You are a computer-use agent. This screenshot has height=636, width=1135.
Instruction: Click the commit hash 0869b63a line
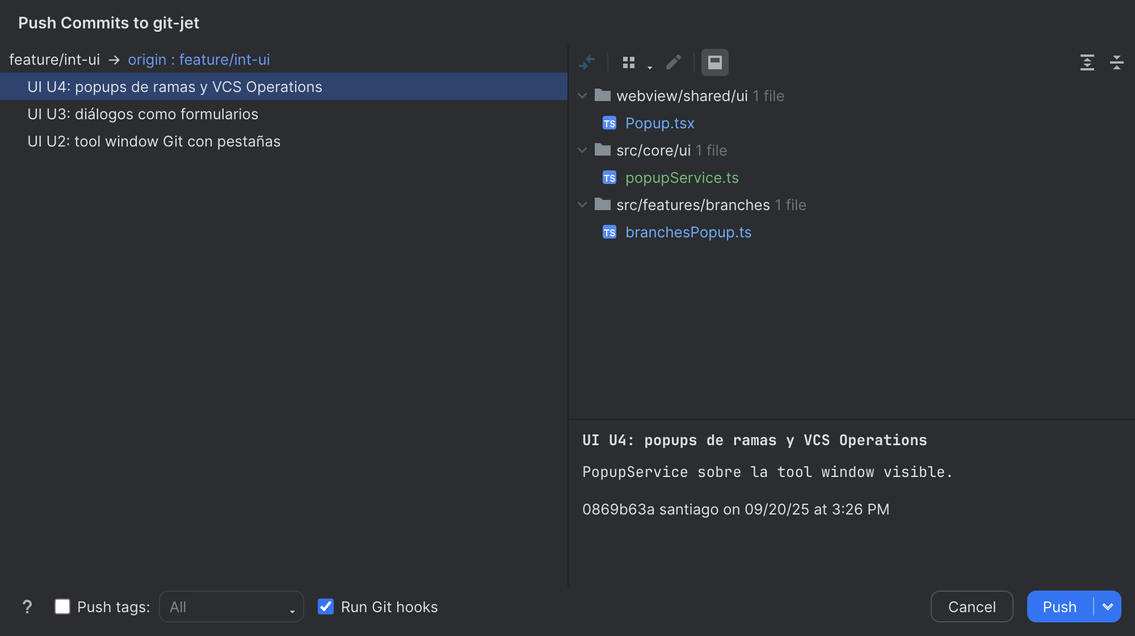tap(735, 509)
